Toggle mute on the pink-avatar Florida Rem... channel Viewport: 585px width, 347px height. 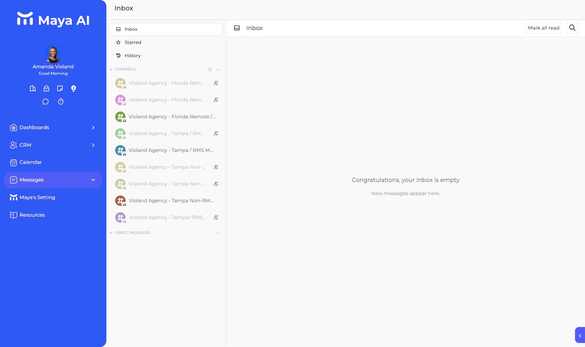point(216,100)
